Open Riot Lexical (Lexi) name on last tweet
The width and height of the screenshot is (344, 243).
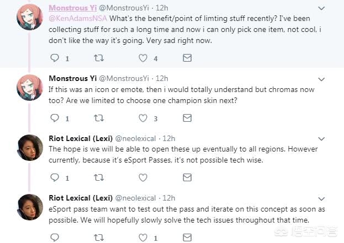click(80, 198)
